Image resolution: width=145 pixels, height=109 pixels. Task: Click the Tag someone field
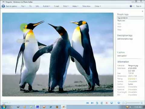pyautogui.click(x=130, y=18)
